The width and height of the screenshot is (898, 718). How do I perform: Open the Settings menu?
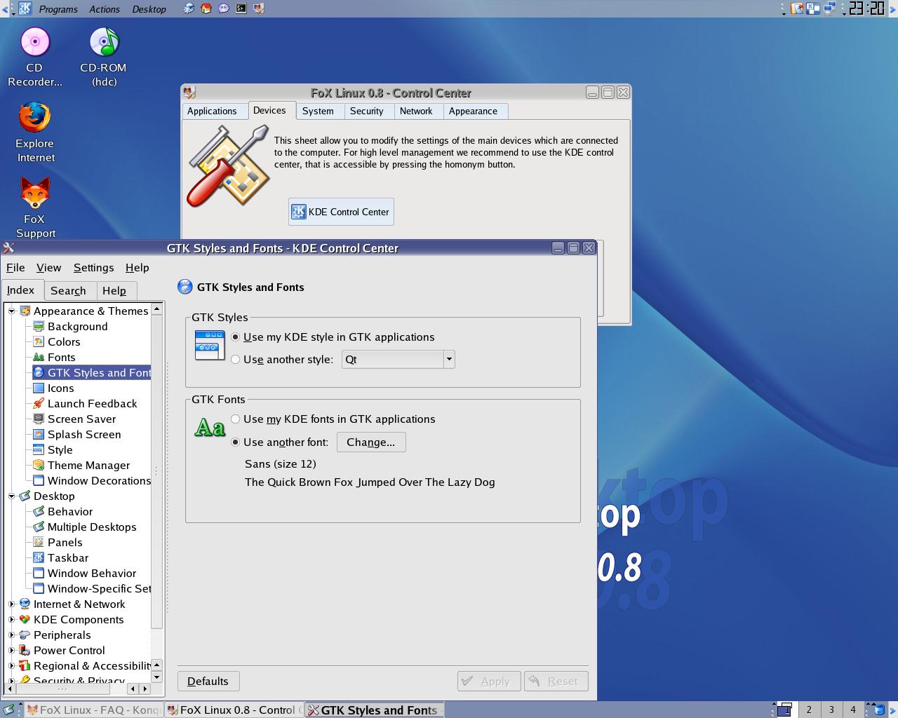[93, 268]
